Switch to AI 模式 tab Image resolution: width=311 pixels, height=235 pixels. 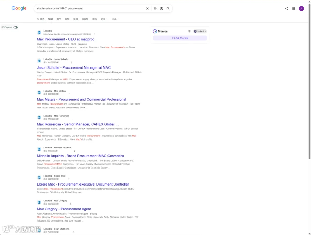click(40, 19)
